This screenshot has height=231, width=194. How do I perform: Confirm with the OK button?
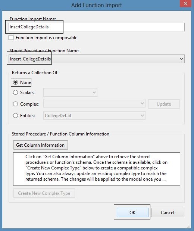point(132,212)
